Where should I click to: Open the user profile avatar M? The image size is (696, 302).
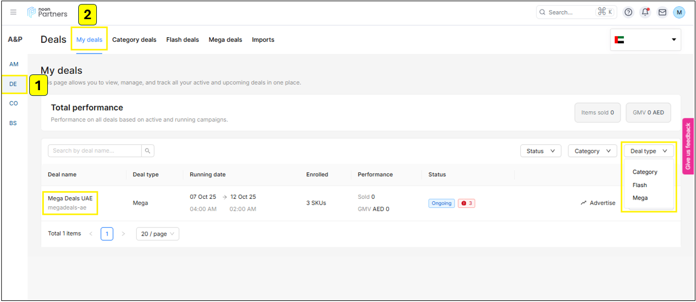[x=679, y=12]
